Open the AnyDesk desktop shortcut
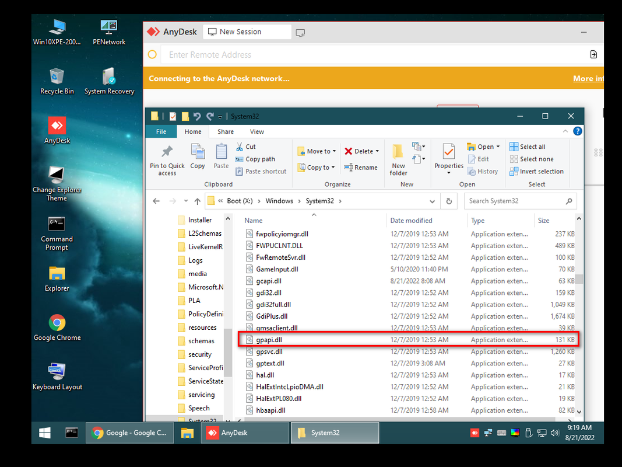622x467 pixels. tap(57, 131)
